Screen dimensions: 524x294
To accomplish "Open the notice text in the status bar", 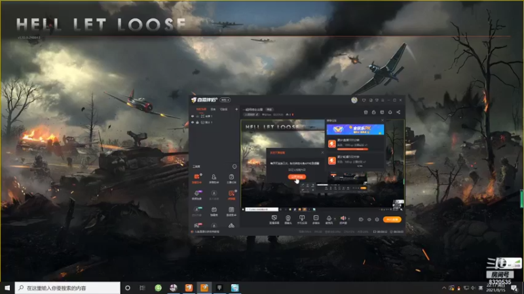I will [x=207, y=232].
